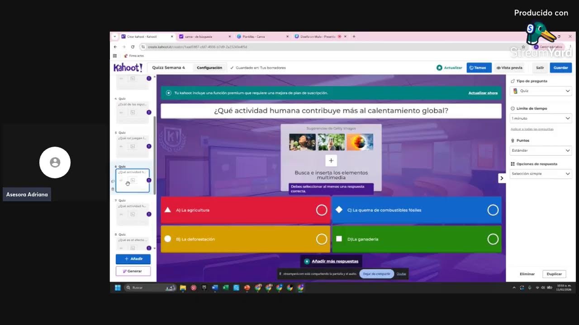Image resolution: width=579 pixels, height=325 pixels.
Task: Open a new browser tab
Action: point(354,37)
